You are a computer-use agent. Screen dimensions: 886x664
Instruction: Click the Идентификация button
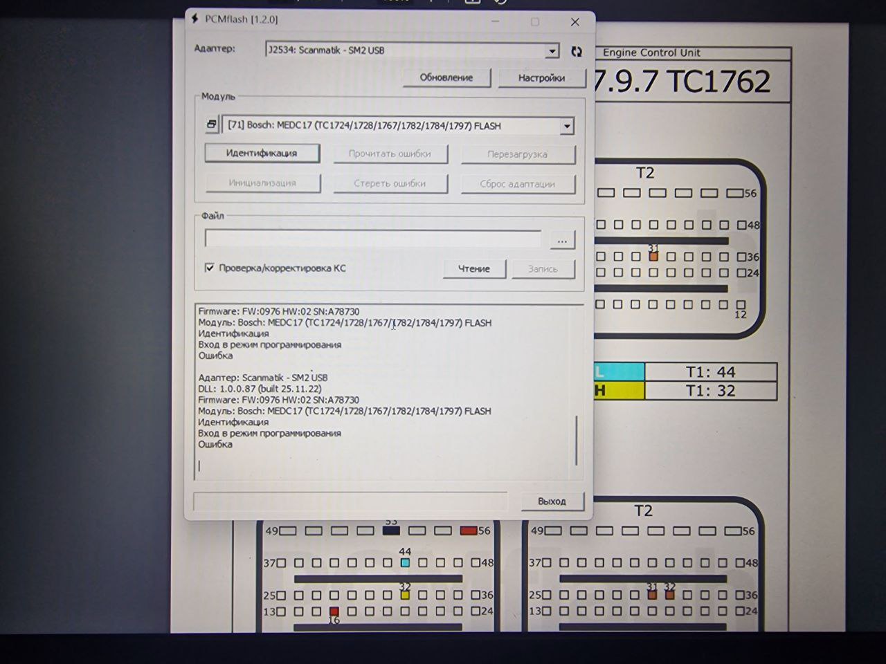[x=262, y=153]
